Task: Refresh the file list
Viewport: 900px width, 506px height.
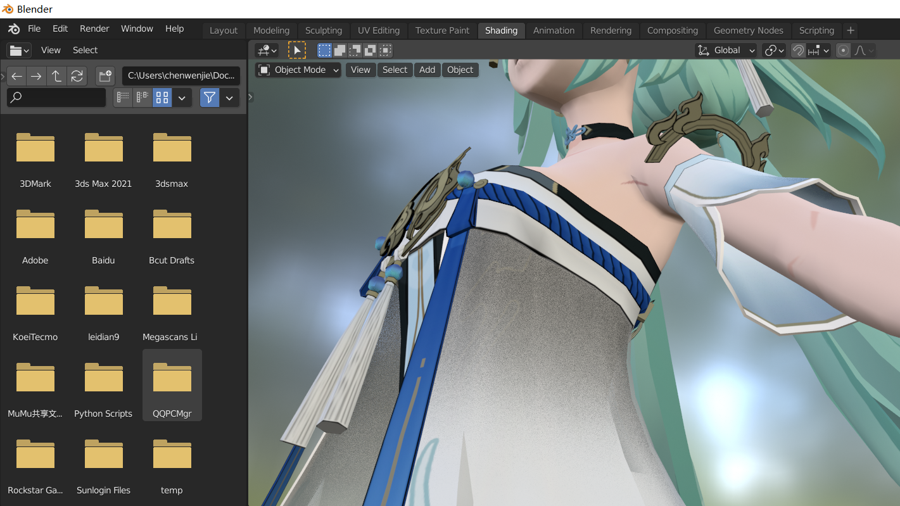Action: (77, 77)
